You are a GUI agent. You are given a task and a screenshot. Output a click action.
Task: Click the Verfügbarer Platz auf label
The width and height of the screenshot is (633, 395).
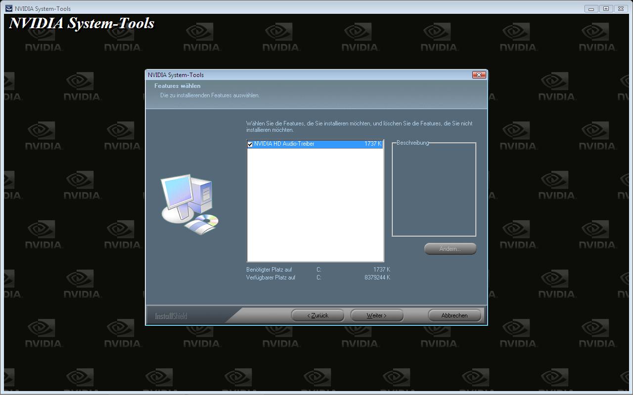271,277
